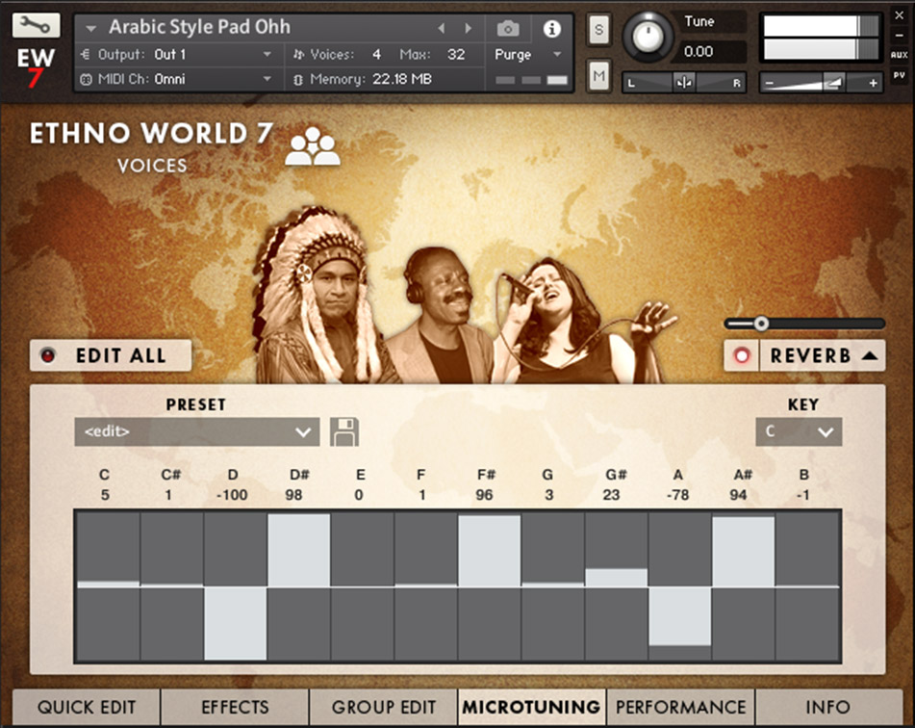Click the camera snapshot icon

click(x=508, y=28)
